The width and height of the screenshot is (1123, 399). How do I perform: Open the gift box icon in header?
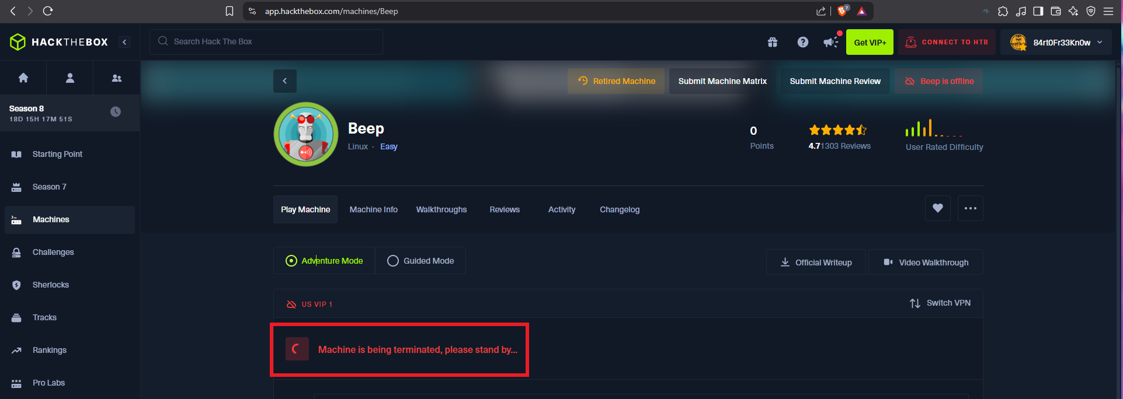(x=773, y=42)
